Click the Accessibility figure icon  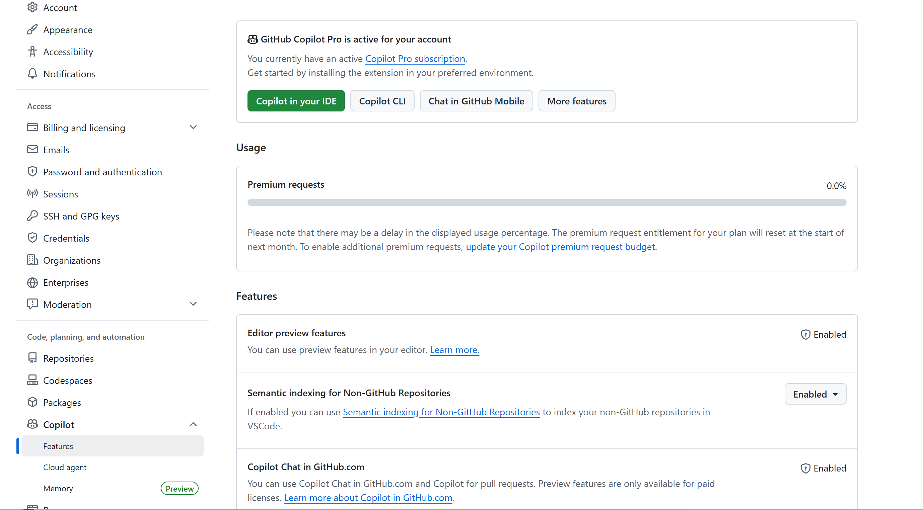32,52
